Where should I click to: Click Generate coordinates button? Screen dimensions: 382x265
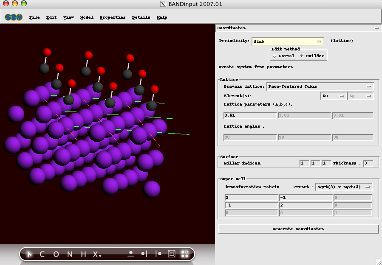tap(298, 229)
